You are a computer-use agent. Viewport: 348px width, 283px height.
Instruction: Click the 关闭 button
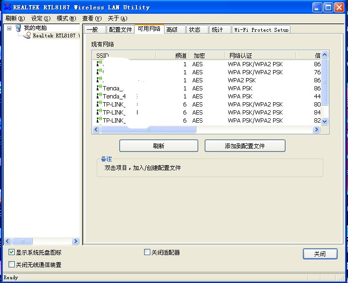coord(320,254)
